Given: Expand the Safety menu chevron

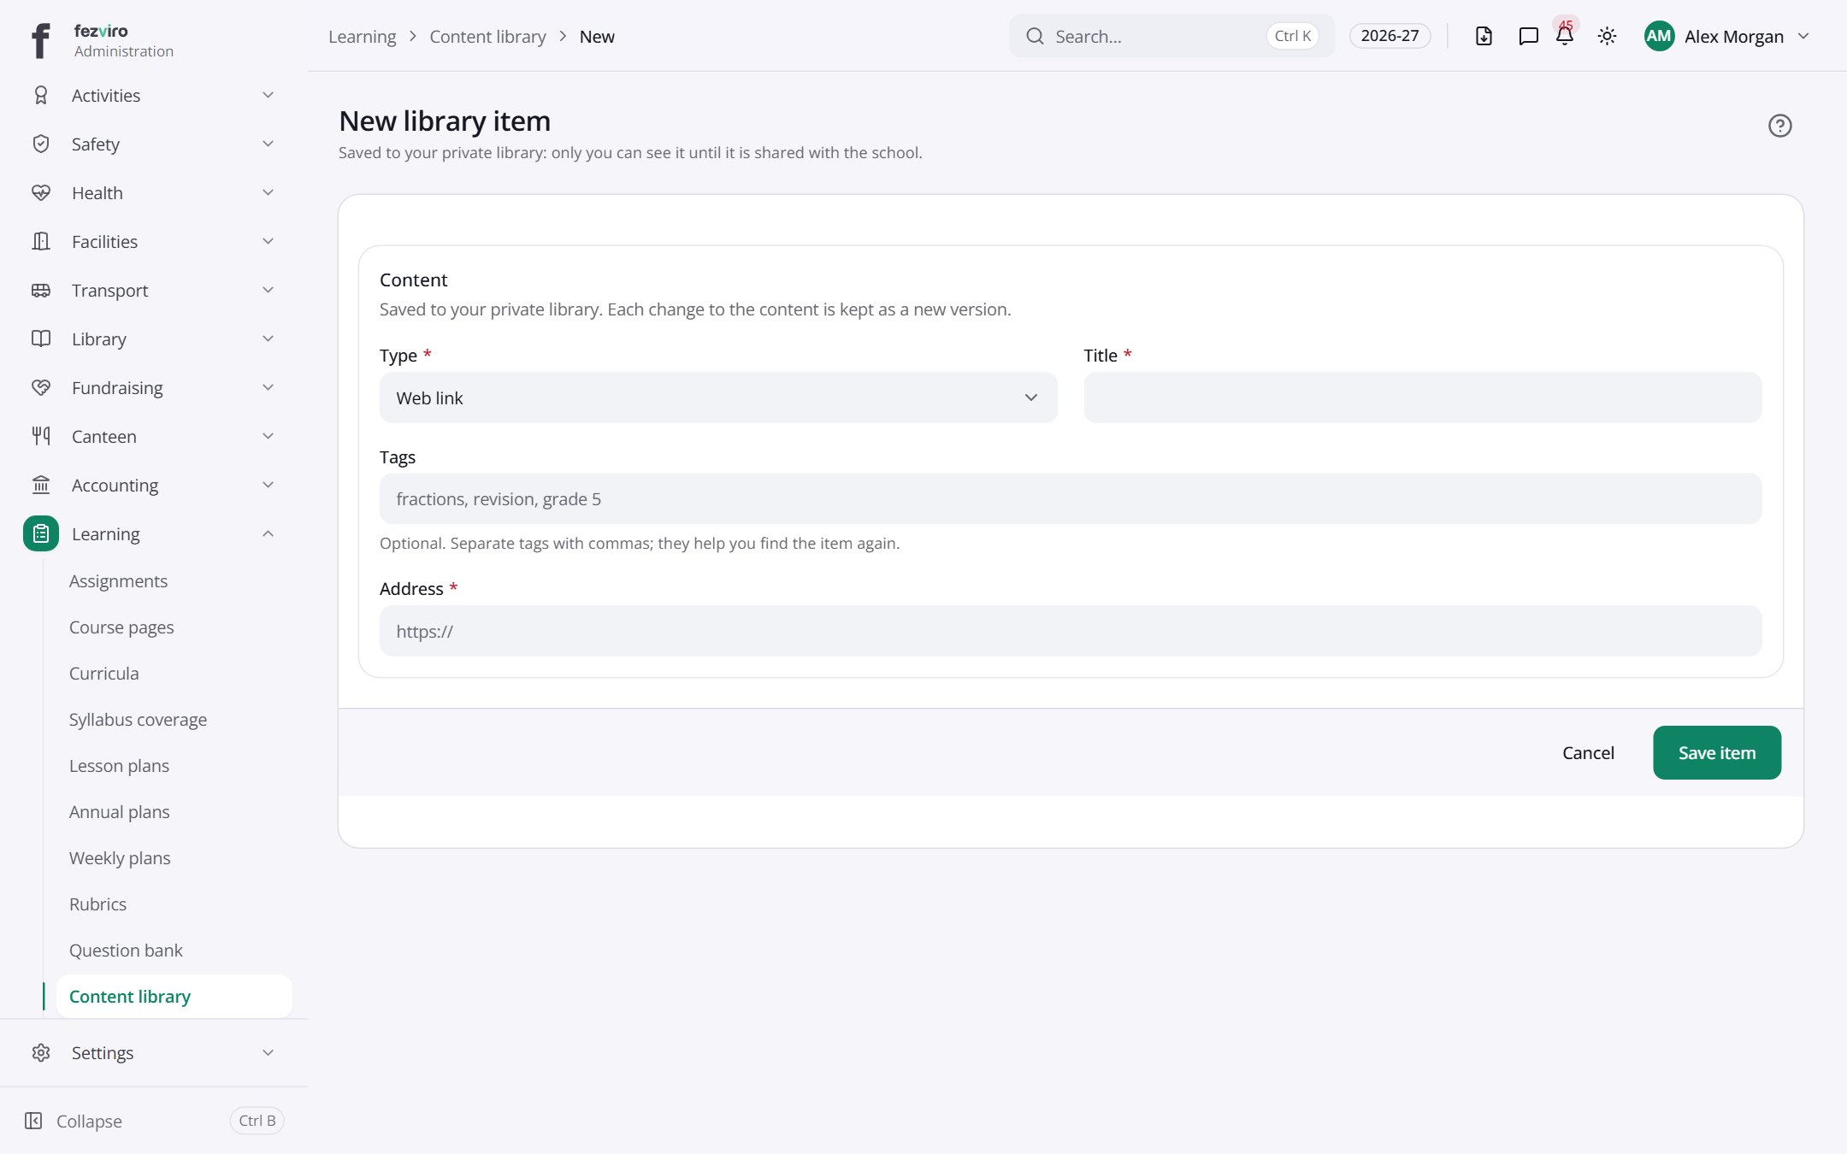Looking at the screenshot, I should pyautogui.click(x=268, y=144).
